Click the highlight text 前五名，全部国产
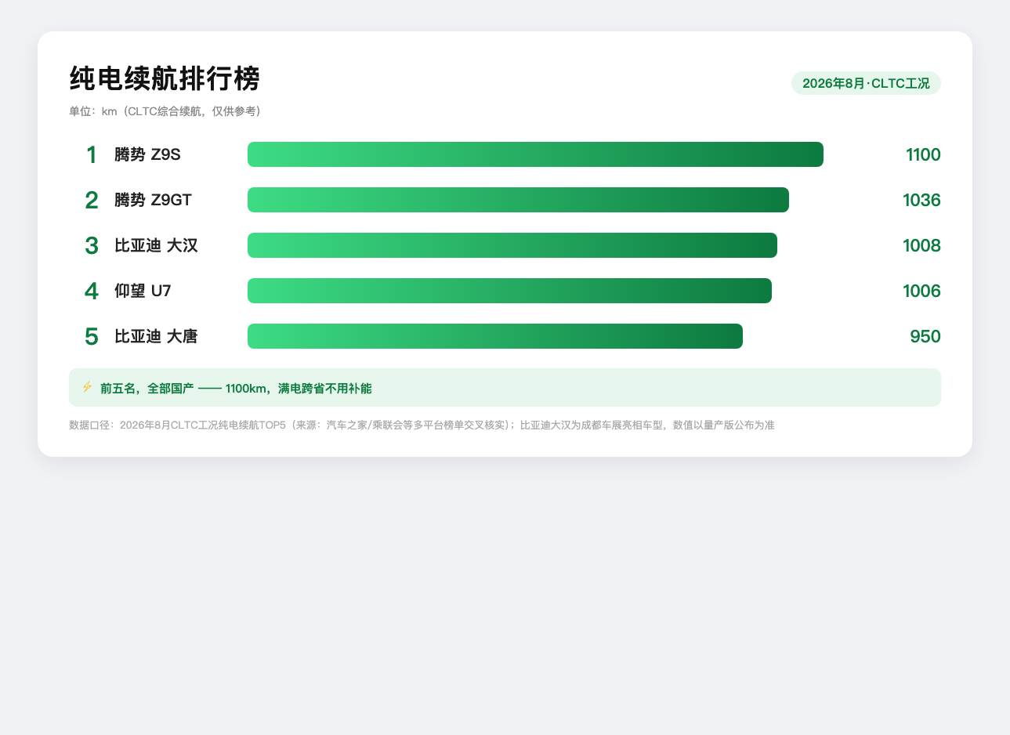Viewport: 1010px width, 735px height. (x=147, y=388)
